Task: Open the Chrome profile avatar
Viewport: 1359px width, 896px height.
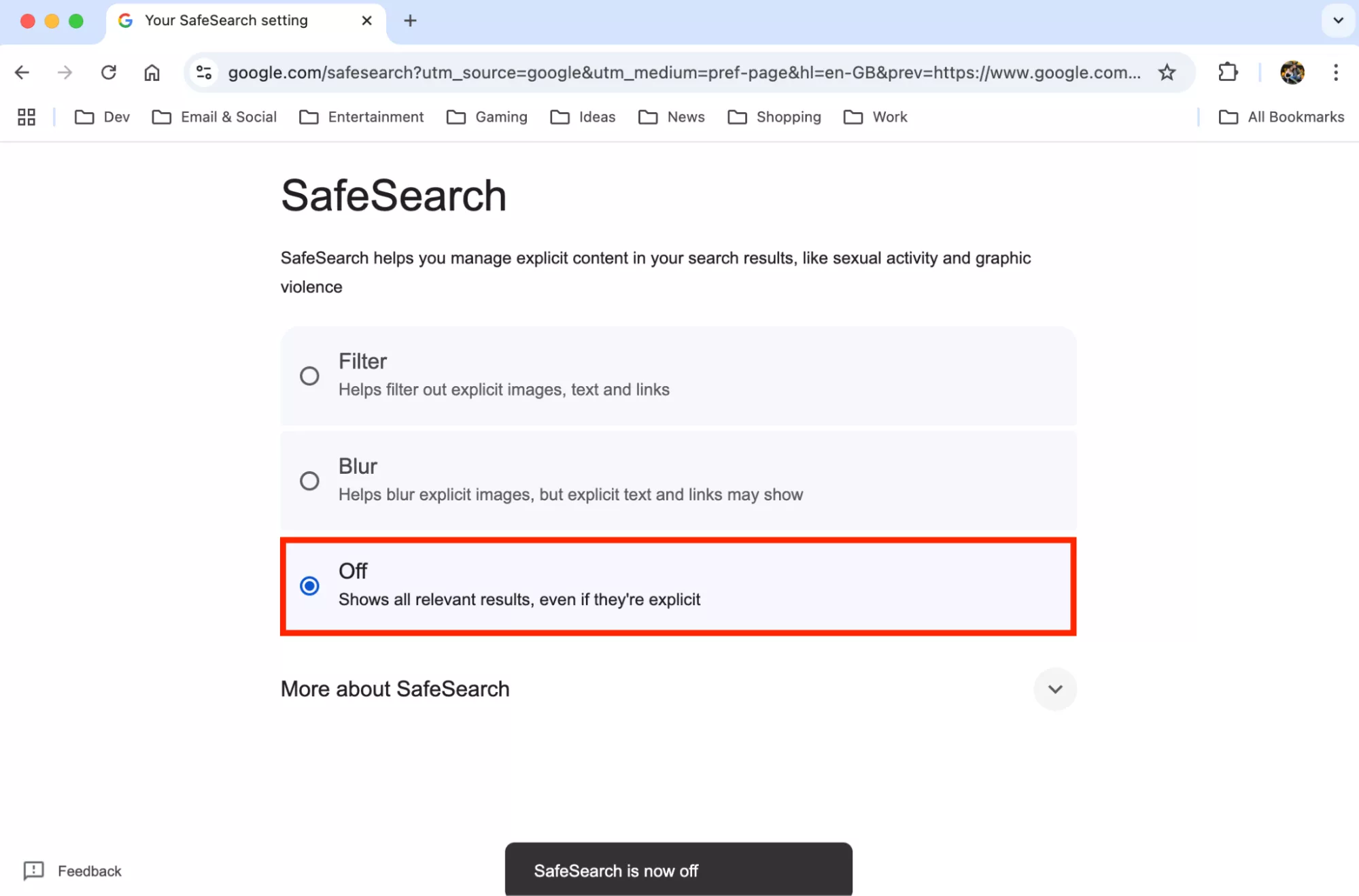Action: coord(1292,73)
